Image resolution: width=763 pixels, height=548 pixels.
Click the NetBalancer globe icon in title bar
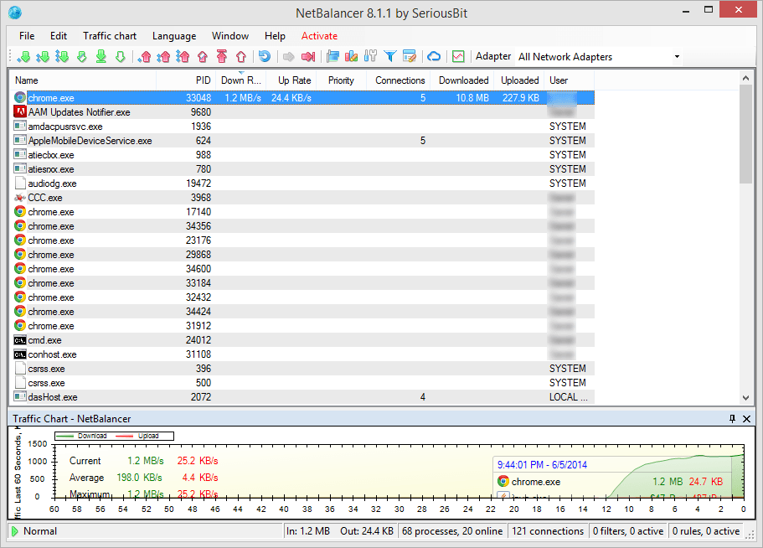(x=15, y=13)
